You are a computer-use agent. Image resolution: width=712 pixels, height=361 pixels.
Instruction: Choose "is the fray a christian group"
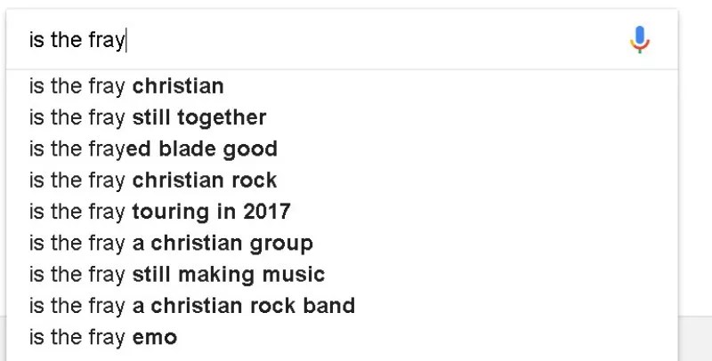coord(171,243)
